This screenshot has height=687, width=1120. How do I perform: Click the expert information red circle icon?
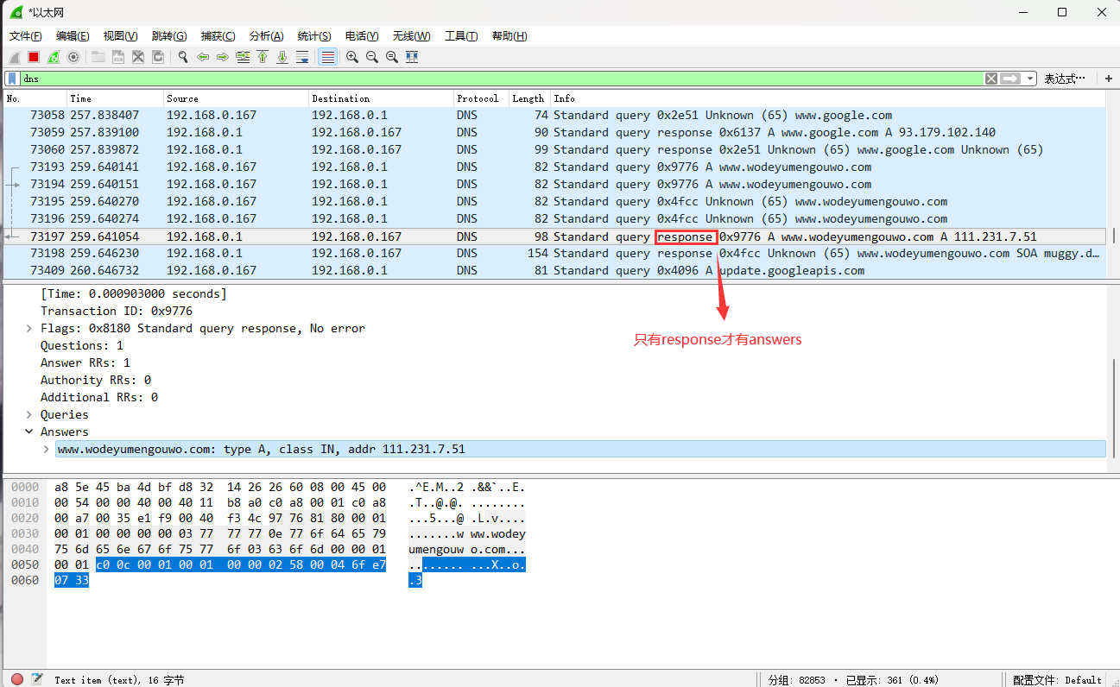17,679
